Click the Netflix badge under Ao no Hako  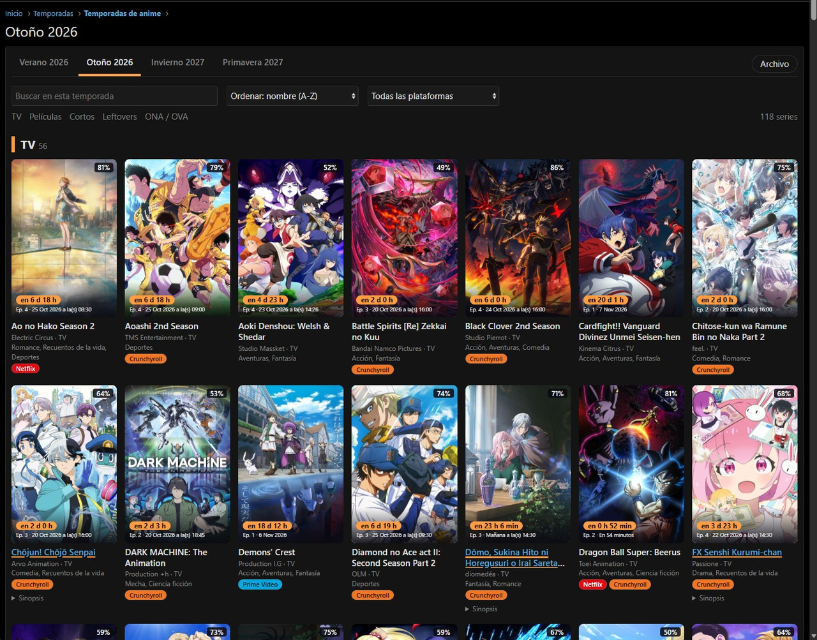[26, 369]
